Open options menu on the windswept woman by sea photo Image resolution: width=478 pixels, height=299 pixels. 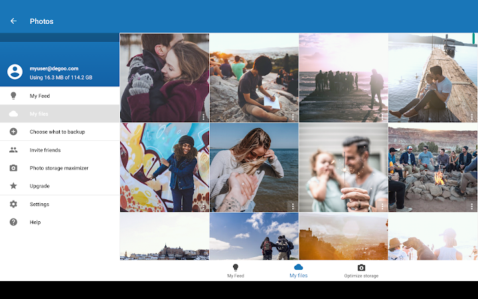(x=293, y=207)
